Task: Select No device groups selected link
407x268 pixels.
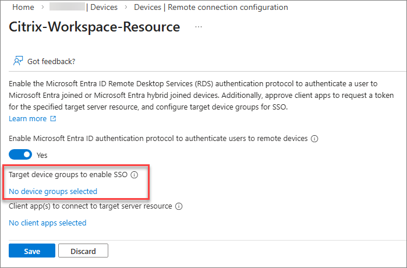Action: pyautogui.click(x=53, y=191)
